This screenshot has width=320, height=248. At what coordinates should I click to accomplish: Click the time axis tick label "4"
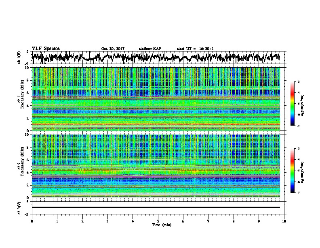pyautogui.click(x=133, y=221)
